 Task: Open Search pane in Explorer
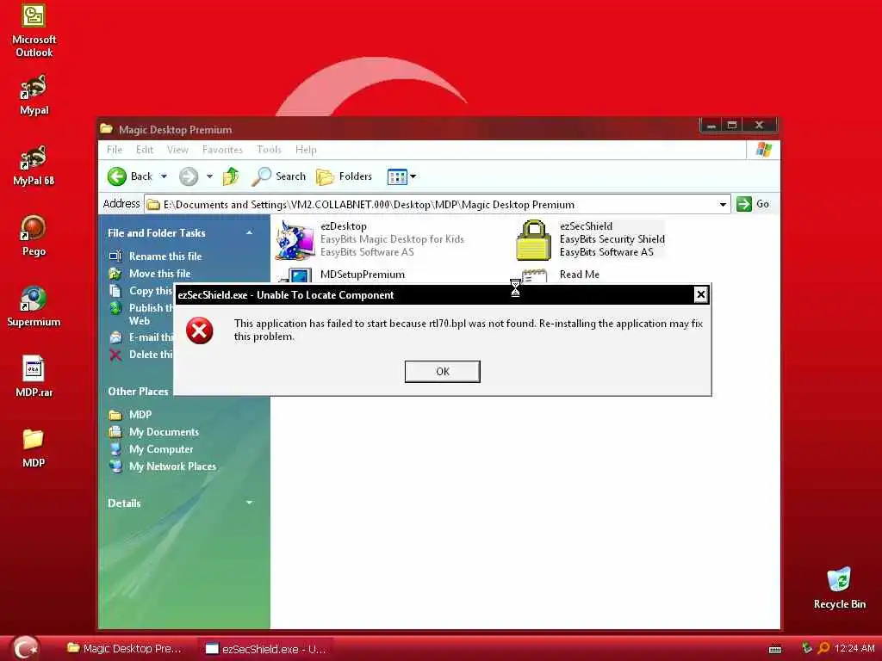pyautogui.click(x=278, y=176)
